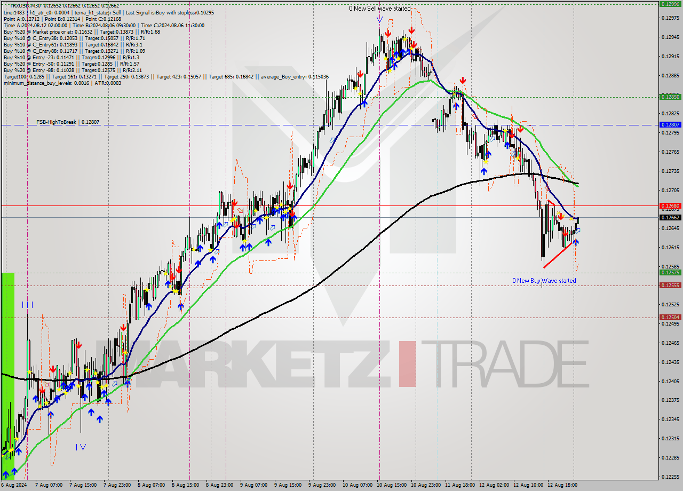This screenshot has width=683, height=491.
Task: Click the green 0.12850 price tag
Action: [670, 97]
